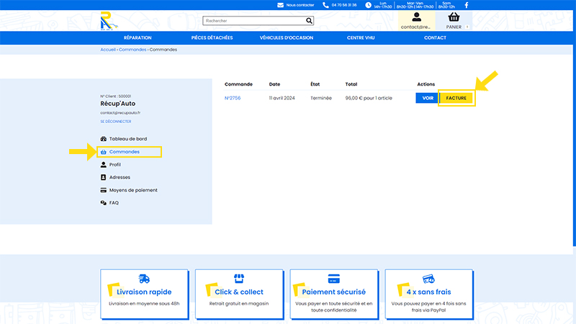Viewport: 576px width, 324px height.
Task: Click the clock opening hours icon
Action: 368,5
